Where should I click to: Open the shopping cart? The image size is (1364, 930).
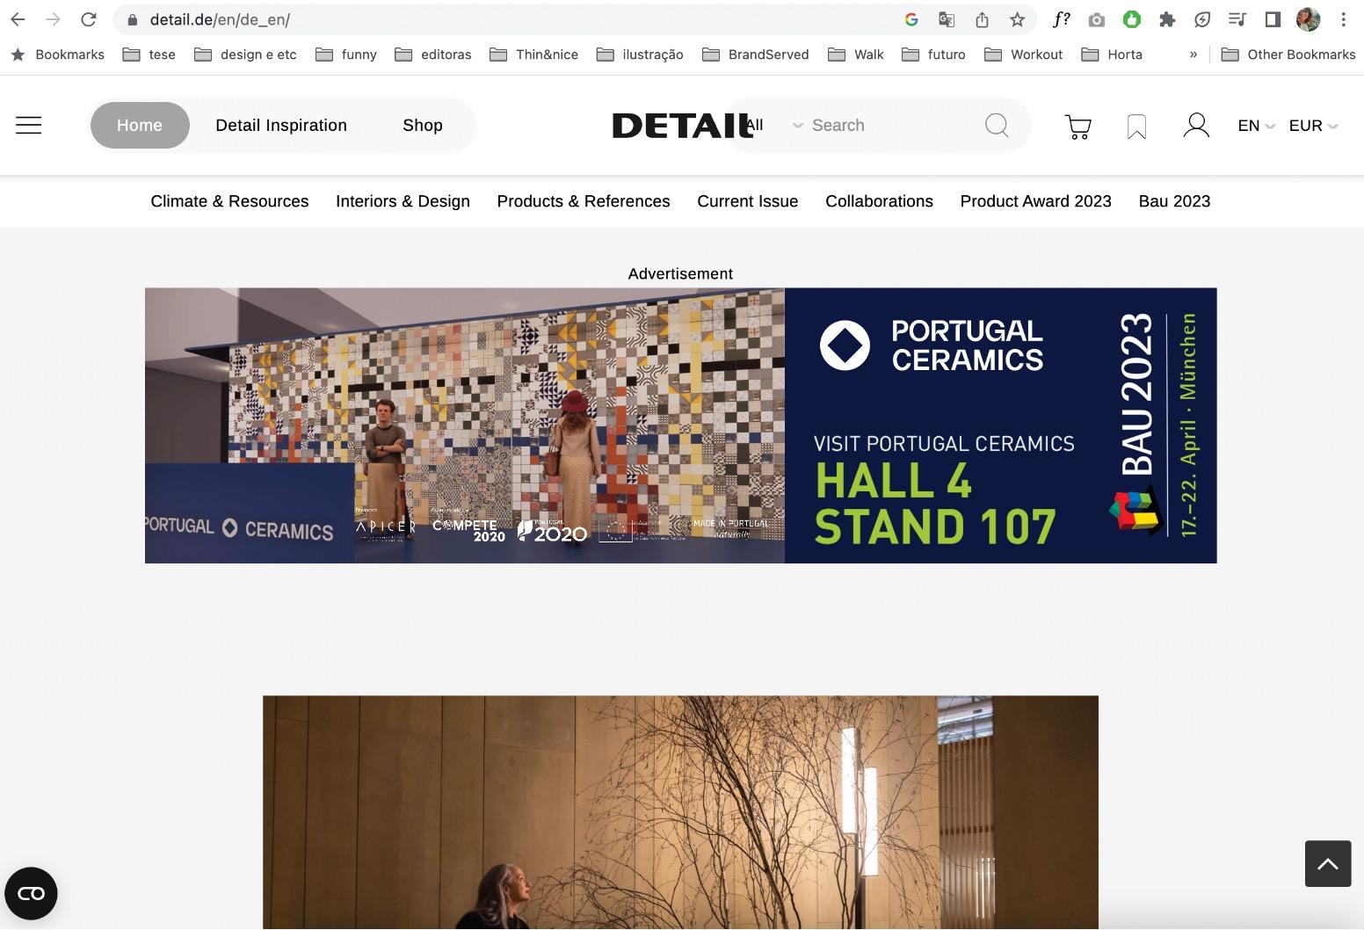pyautogui.click(x=1077, y=127)
